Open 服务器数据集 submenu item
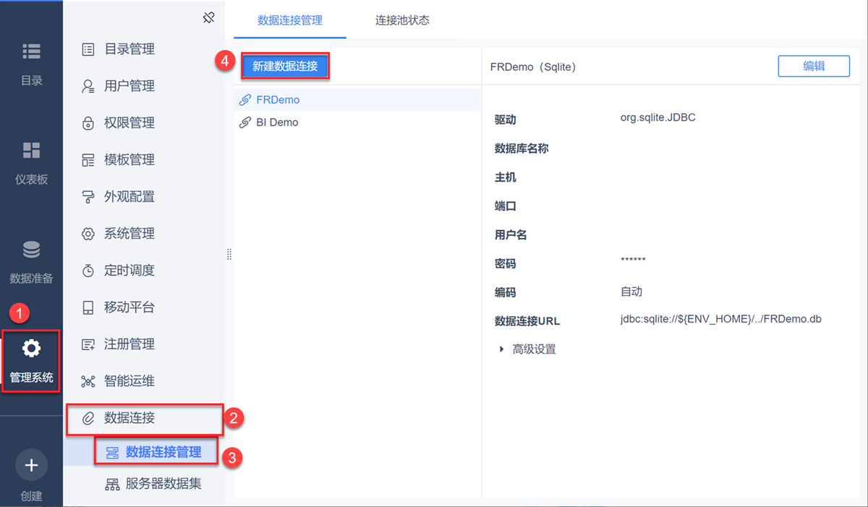Image resolution: width=868 pixels, height=507 pixels. click(163, 484)
